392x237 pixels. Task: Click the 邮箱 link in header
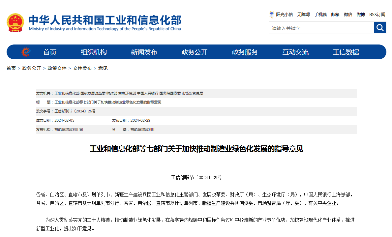[335, 15]
